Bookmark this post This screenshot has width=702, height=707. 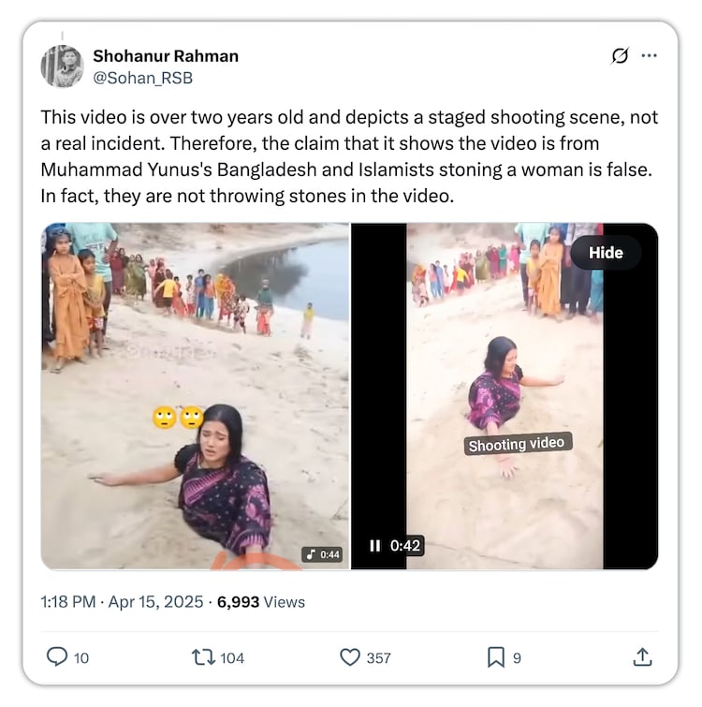tap(496, 657)
